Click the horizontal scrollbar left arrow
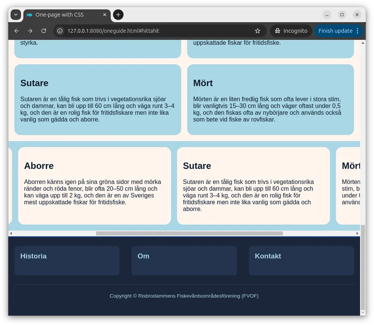This screenshot has width=374, height=325. [x=11, y=233]
